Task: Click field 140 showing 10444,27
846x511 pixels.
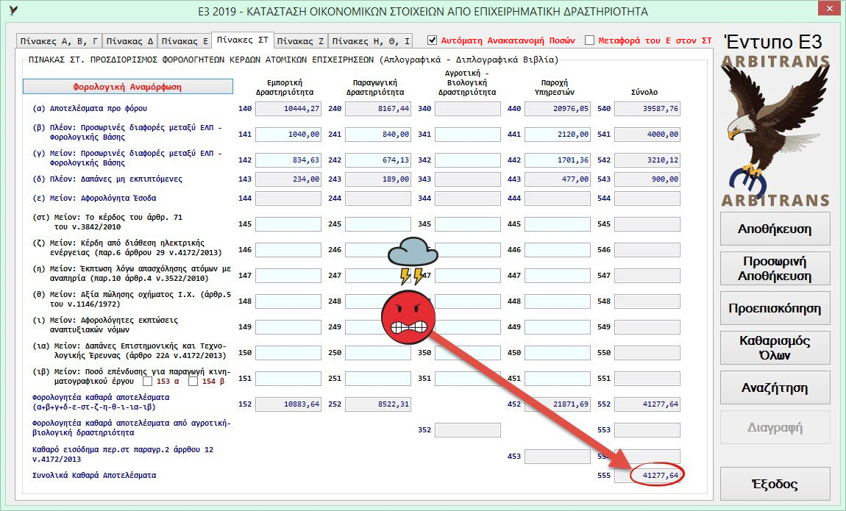Action: pyautogui.click(x=288, y=109)
